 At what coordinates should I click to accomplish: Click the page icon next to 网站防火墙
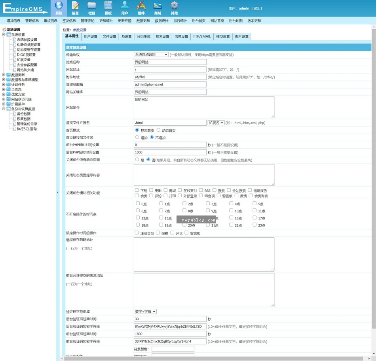tap(14, 70)
